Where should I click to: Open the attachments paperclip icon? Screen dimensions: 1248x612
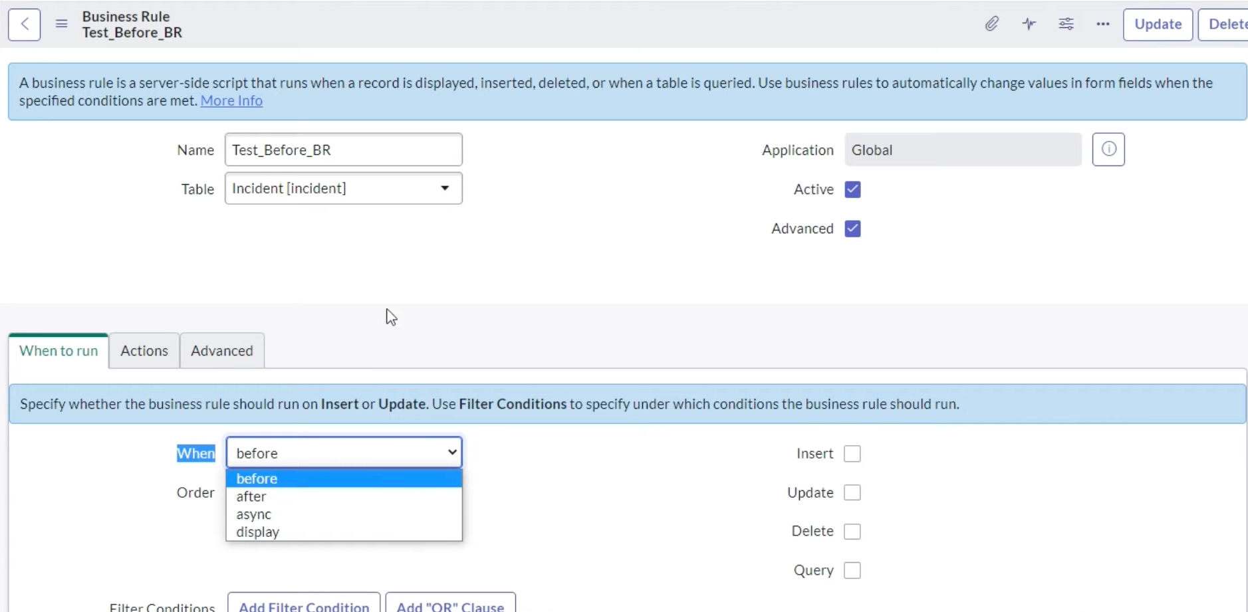point(992,24)
